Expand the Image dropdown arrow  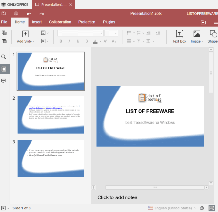(203, 41)
